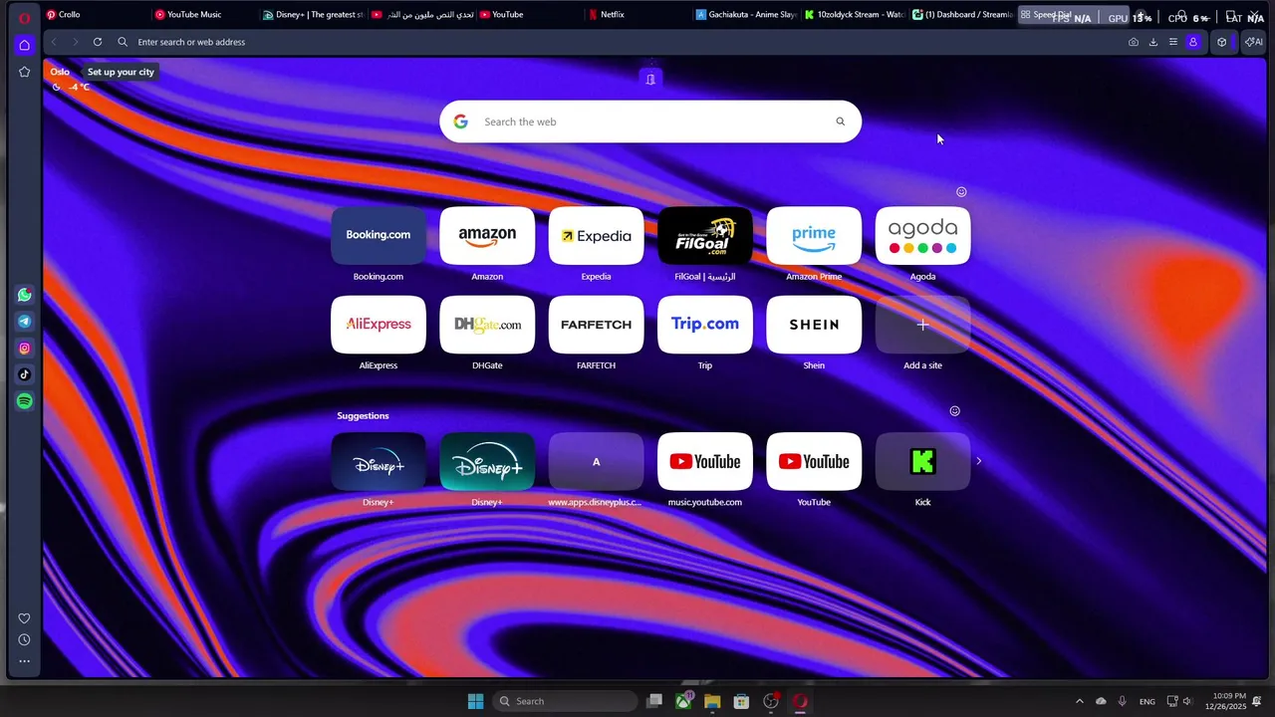The height and width of the screenshot is (717, 1275).
Task: Open TikTok in the sidebar
Action: pyautogui.click(x=24, y=374)
